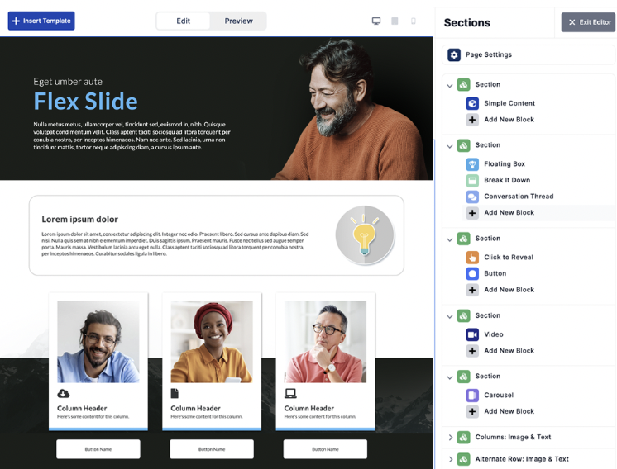Select the Floating Box block icon
The height and width of the screenshot is (469, 617).
point(472,164)
